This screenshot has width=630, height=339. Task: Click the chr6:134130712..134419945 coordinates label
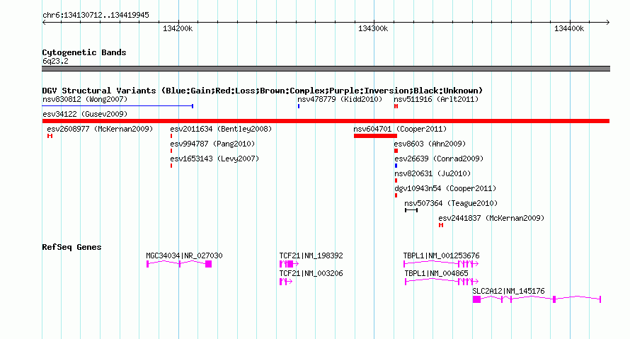point(96,15)
